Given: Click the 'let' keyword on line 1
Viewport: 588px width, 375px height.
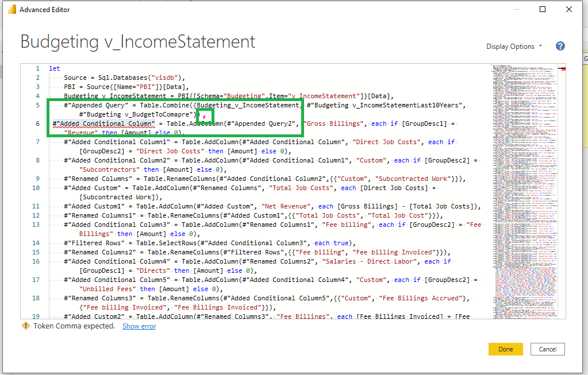Looking at the screenshot, I should pyautogui.click(x=55, y=68).
